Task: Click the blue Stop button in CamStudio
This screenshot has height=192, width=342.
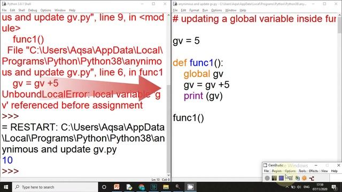Action: [x=282, y=178]
